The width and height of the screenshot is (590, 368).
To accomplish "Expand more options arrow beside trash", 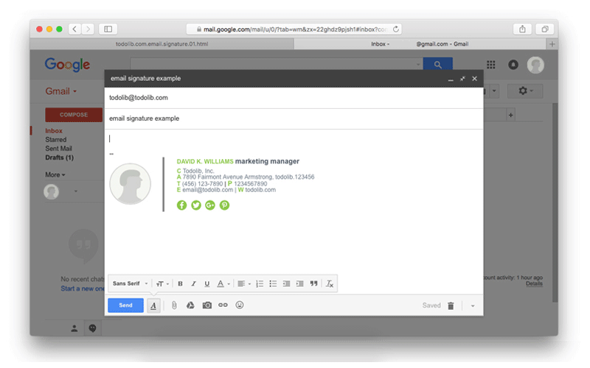I will (473, 305).
